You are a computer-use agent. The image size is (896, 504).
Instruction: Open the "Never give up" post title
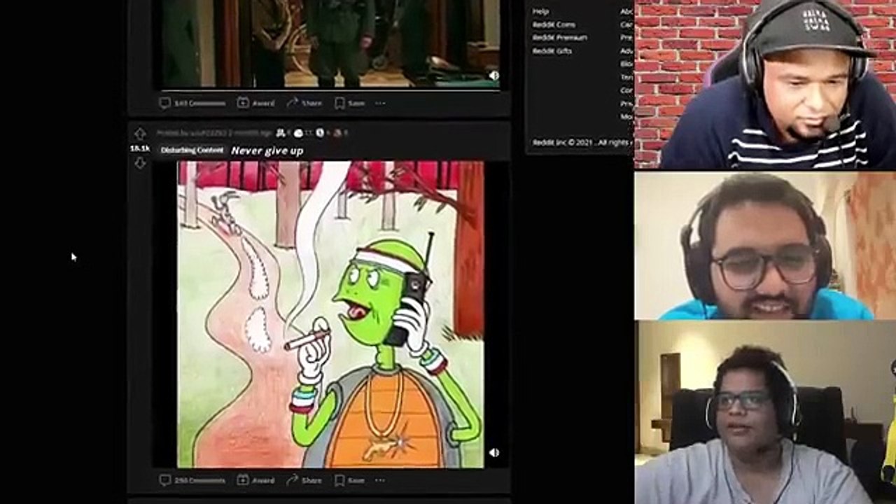pyautogui.click(x=267, y=150)
